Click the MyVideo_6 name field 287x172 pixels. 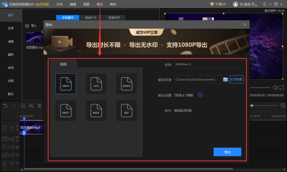209,64
